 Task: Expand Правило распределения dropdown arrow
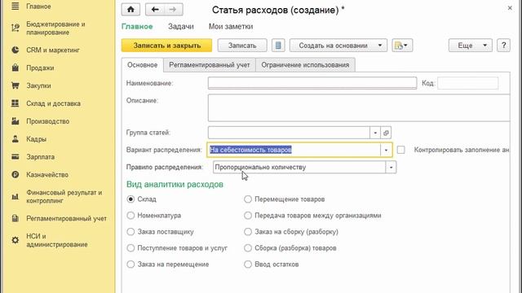[x=391, y=168]
